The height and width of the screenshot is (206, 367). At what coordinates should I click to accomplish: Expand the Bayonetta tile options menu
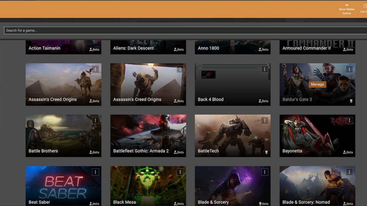(x=349, y=121)
